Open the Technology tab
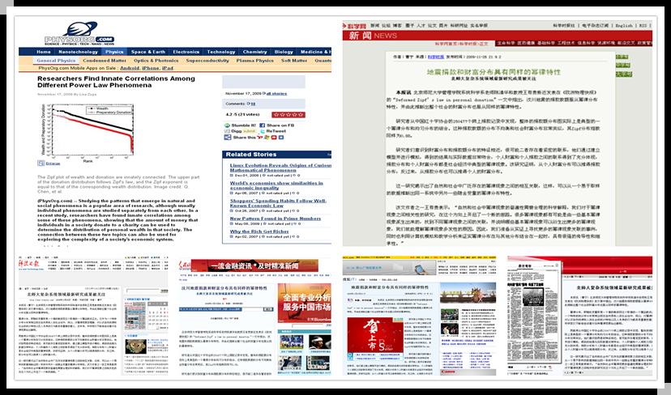This screenshot has height=395, width=671. (x=220, y=52)
